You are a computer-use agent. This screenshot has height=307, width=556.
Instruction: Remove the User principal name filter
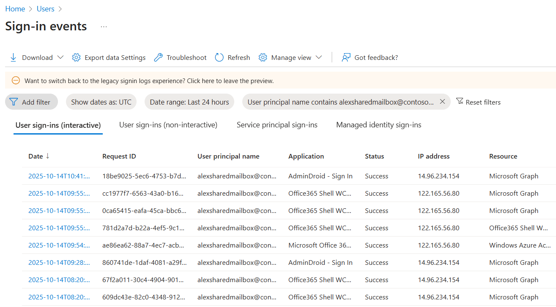pyautogui.click(x=442, y=101)
